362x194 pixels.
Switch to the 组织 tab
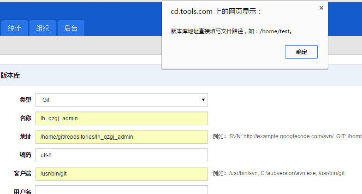tap(42, 28)
